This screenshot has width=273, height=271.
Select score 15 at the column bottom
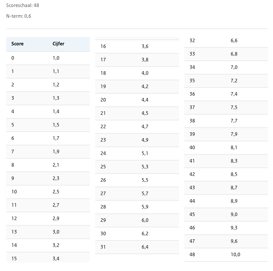(x=14, y=258)
